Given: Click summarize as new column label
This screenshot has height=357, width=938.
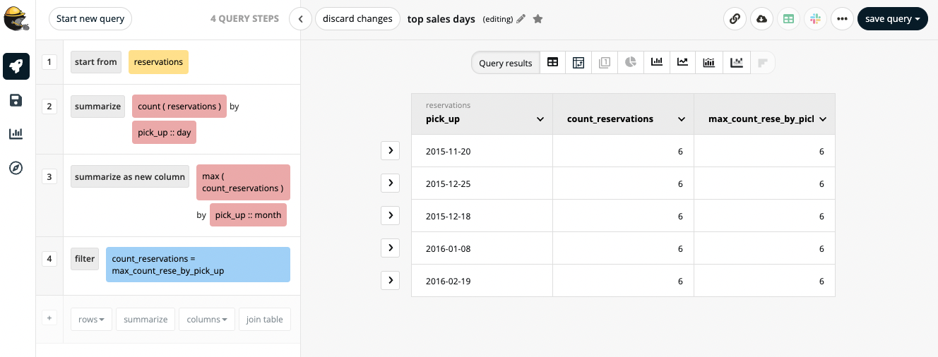Looking at the screenshot, I should pos(130,177).
